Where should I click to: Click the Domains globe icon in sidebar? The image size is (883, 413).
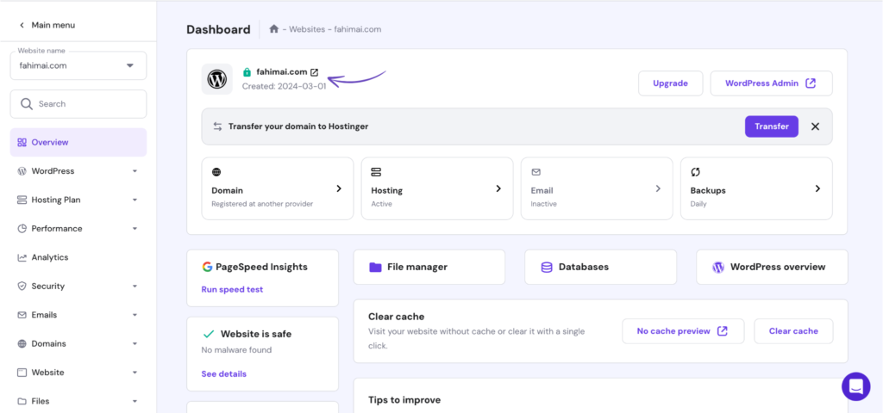point(22,344)
